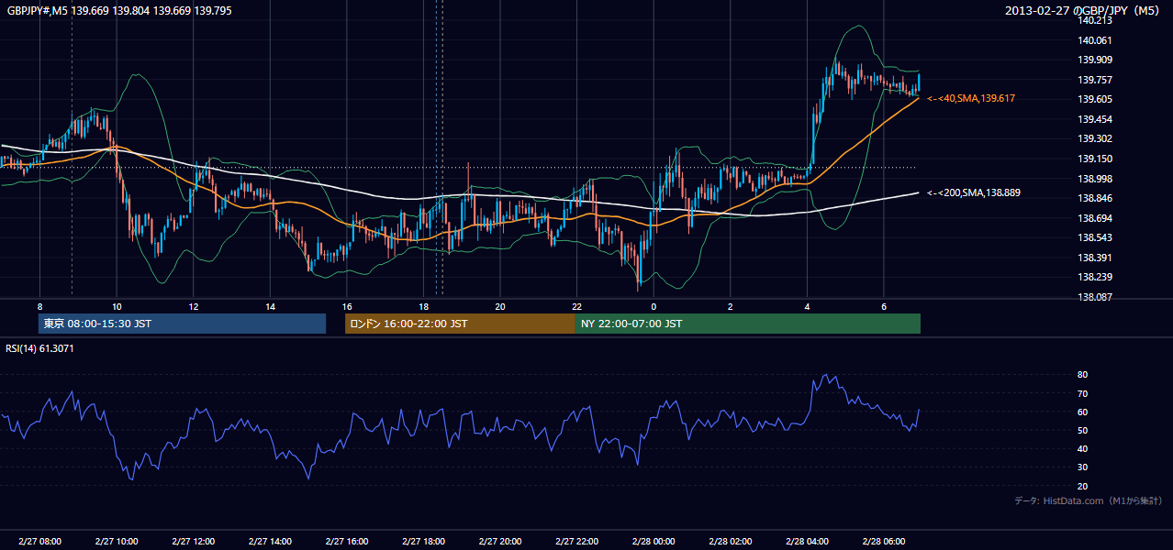This screenshot has width=1173, height=550.
Task: Click hour tick 18 under the price chart
Action: [x=423, y=306]
